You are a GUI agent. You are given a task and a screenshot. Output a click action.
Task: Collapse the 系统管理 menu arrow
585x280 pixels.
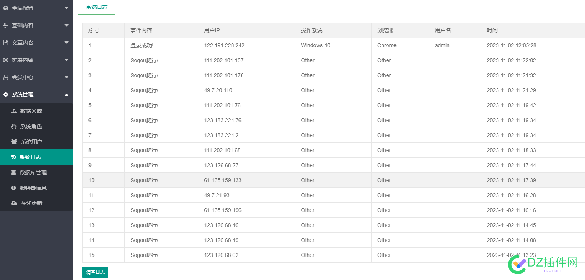[x=67, y=94]
